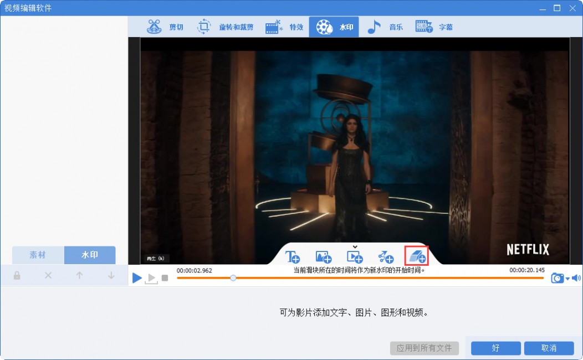Move item down with the down arrow

click(x=111, y=276)
